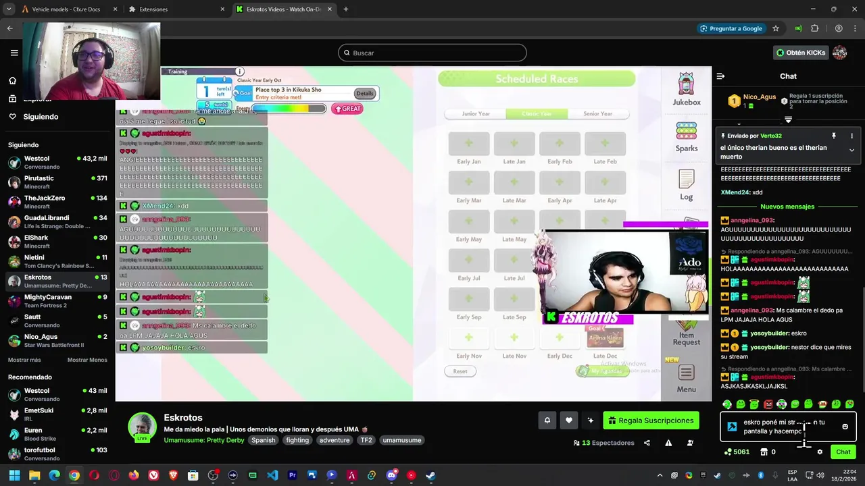The image size is (865, 486).
Task: Select the Junior Year tab
Action: pyautogui.click(x=476, y=113)
